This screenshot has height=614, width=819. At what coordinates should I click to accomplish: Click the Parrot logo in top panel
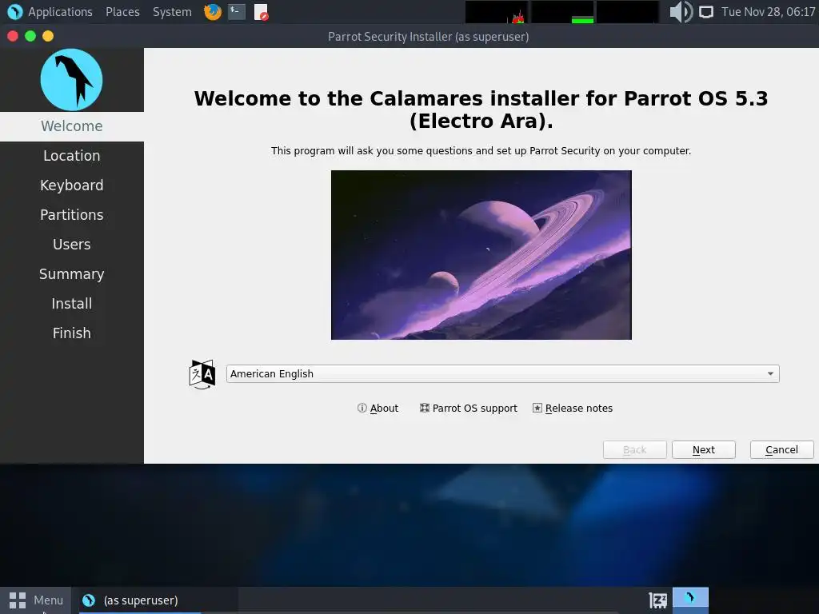point(14,11)
